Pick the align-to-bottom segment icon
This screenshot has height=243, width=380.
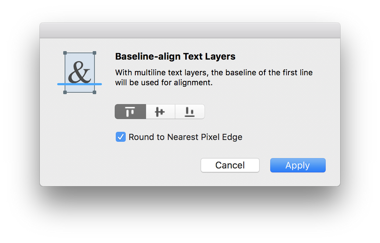coord(190,112)
